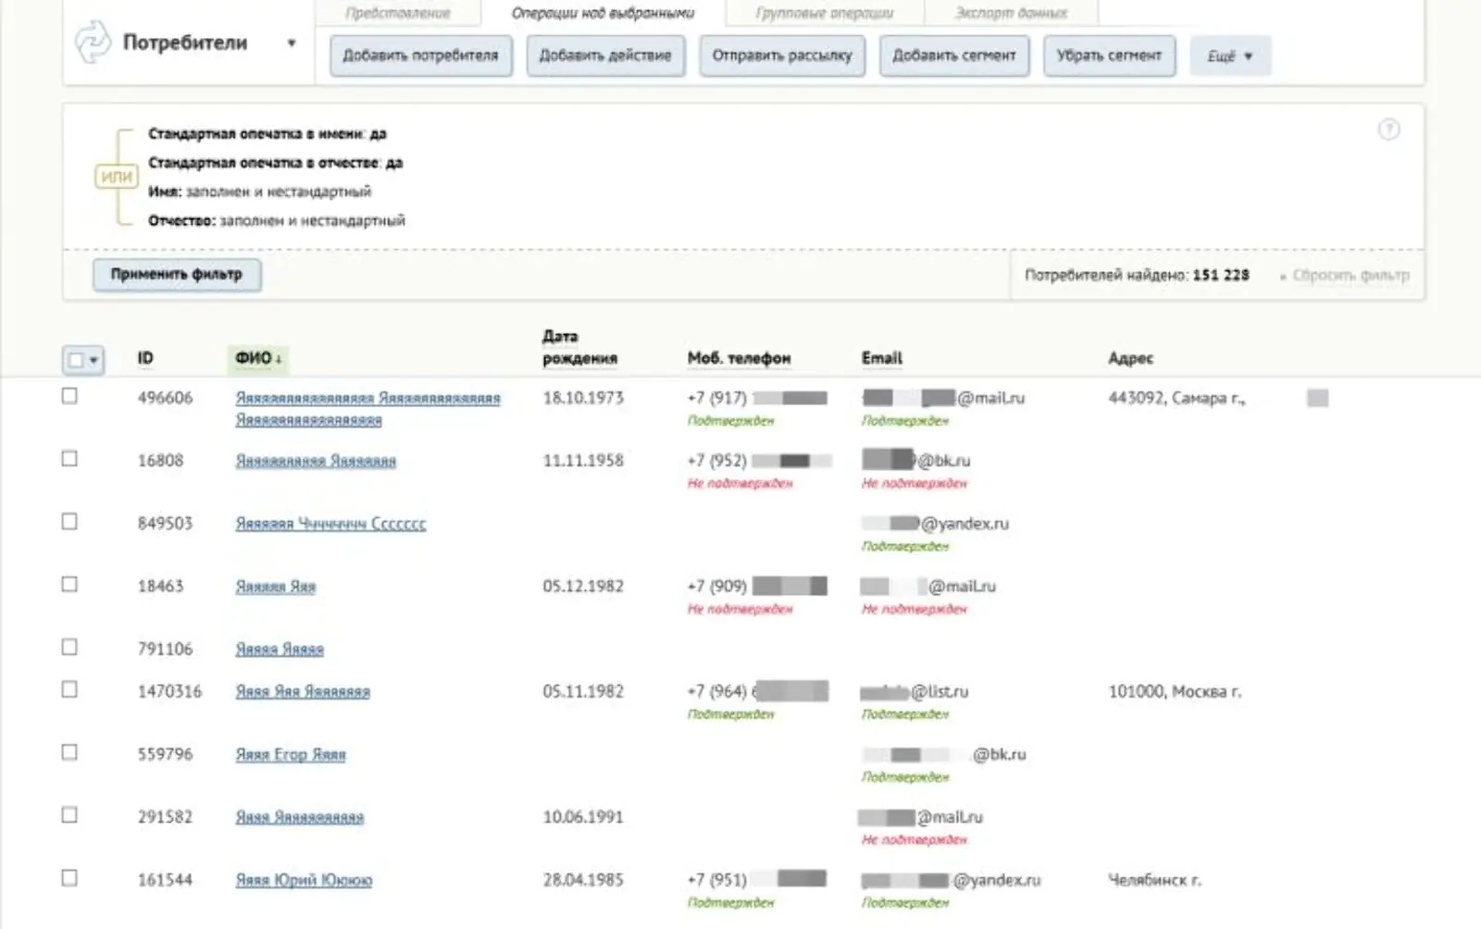Sort by the ФИО column header
Image resolution: width=1481 pixels, height=929 pixels.
pyautogui.click(x=258, y=358)
